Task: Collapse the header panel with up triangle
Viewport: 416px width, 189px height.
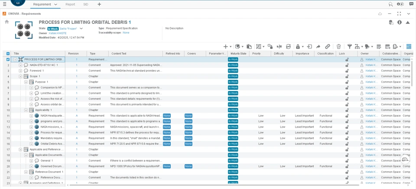Action: (x=408, y=22)
